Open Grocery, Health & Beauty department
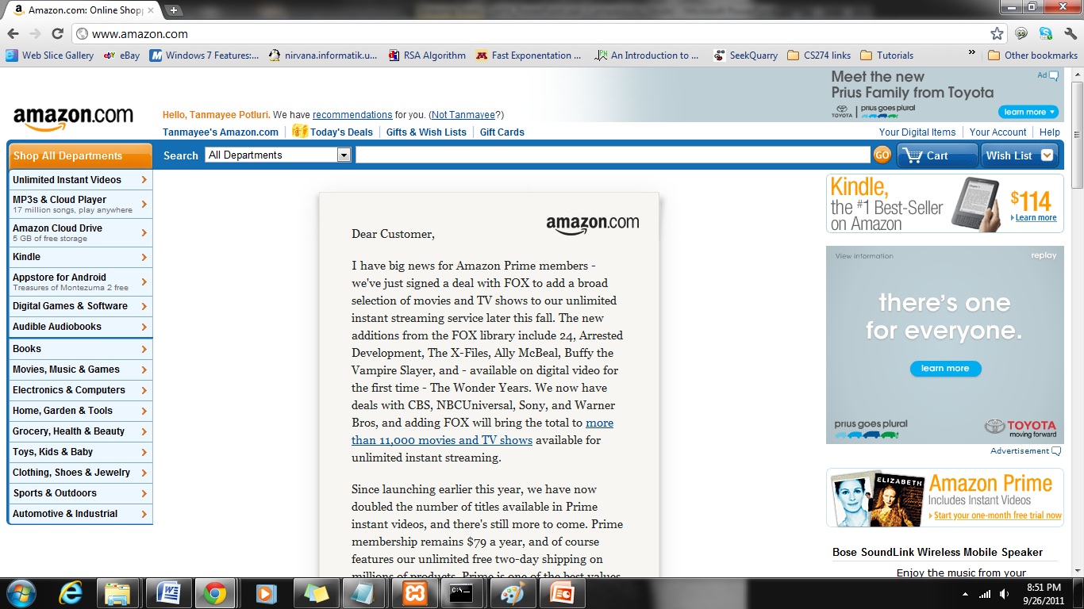The height and width of the screenshot is (609, 1084). coord(80,431)
